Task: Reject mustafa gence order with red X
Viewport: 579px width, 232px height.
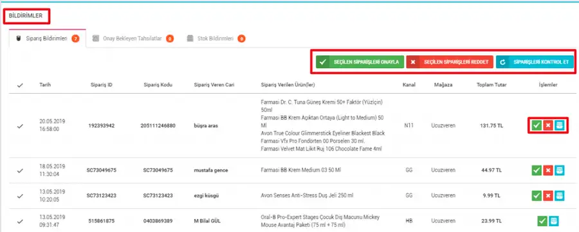Action: (548, 170)
